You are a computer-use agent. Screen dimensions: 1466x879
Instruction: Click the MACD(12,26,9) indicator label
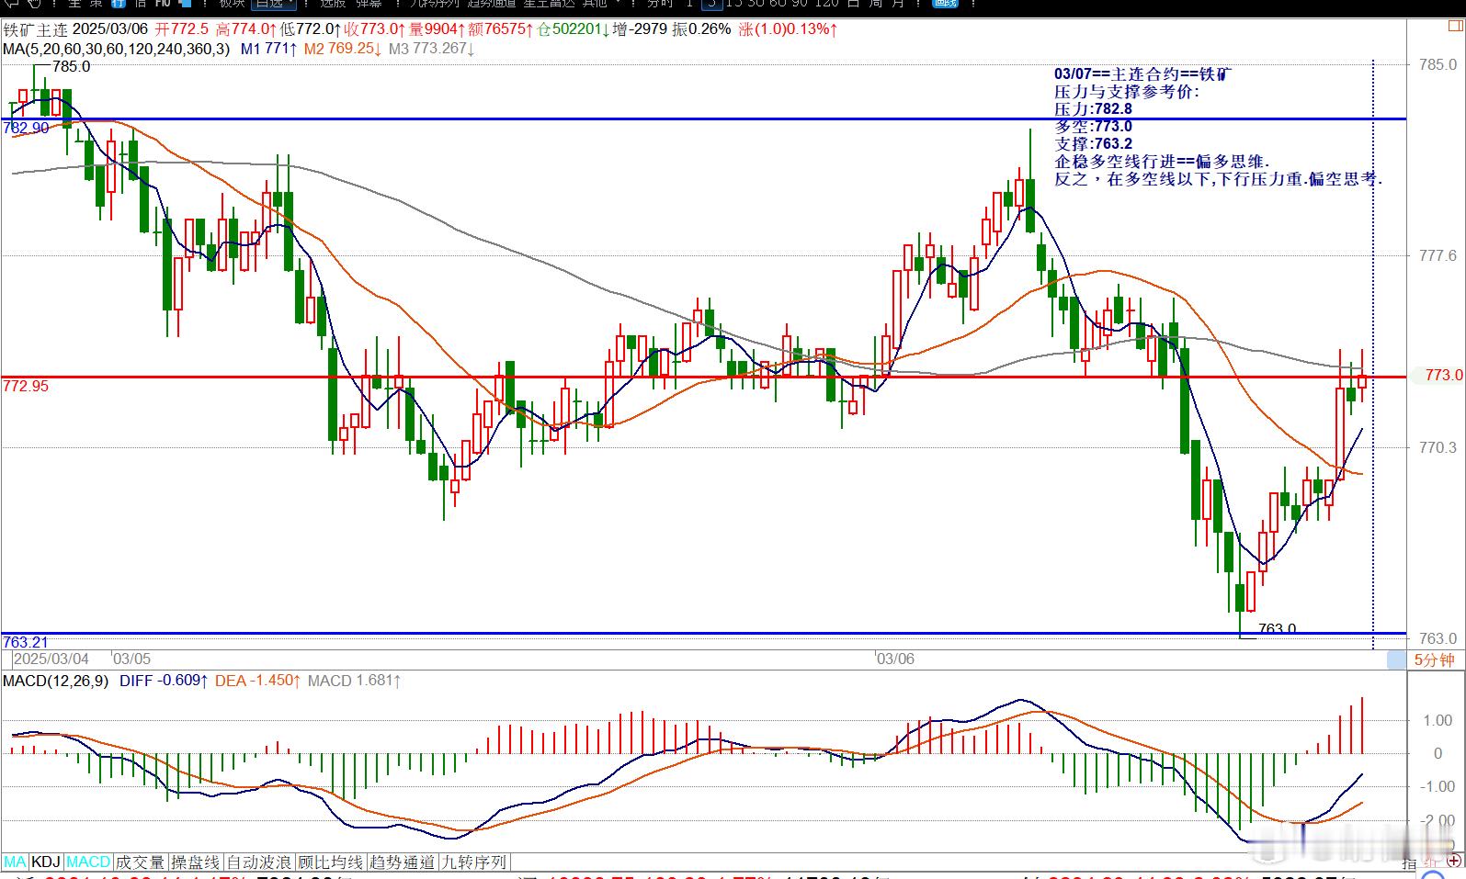(55, 681)
